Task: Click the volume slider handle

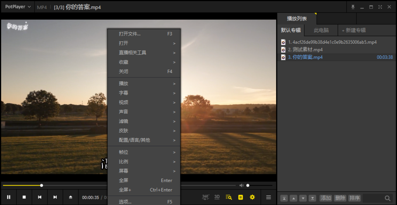Action: point(248,185)
